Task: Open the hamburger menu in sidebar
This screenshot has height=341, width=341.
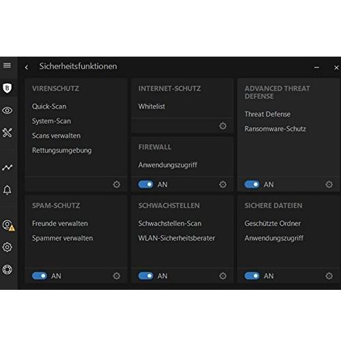Action: click(7, 65)
